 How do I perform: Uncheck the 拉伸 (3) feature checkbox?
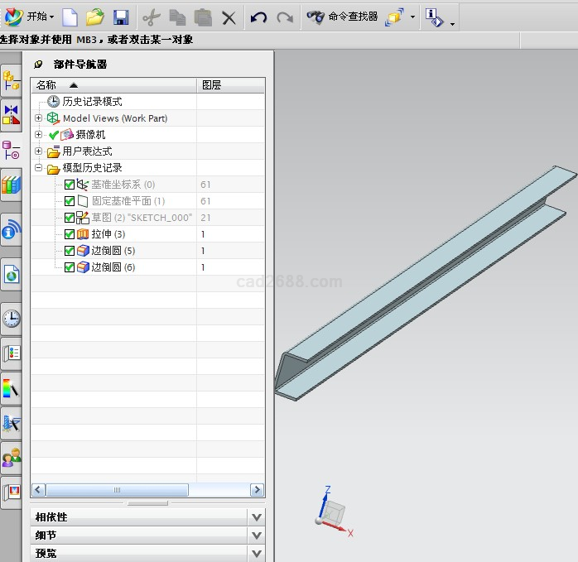[69, 234]
